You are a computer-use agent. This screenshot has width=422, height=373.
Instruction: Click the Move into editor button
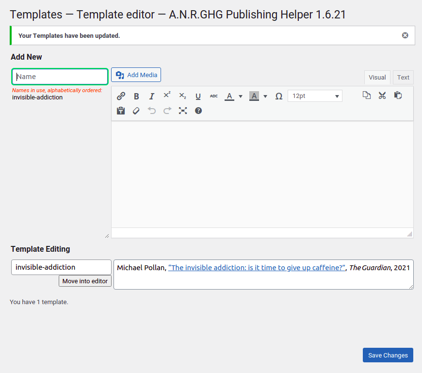pyautogui.click(x=85, y=281)
